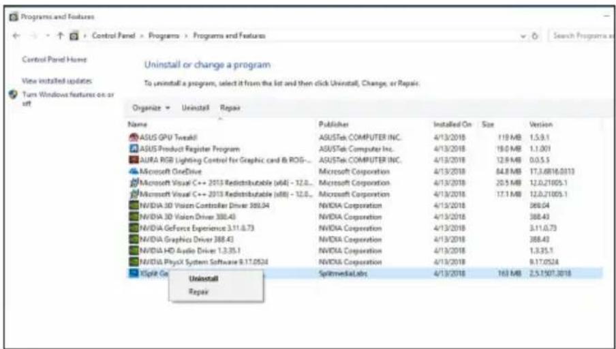
Task: Select NVIDIA Graphics Driver 388.43 entry
Action: point(188,239)
